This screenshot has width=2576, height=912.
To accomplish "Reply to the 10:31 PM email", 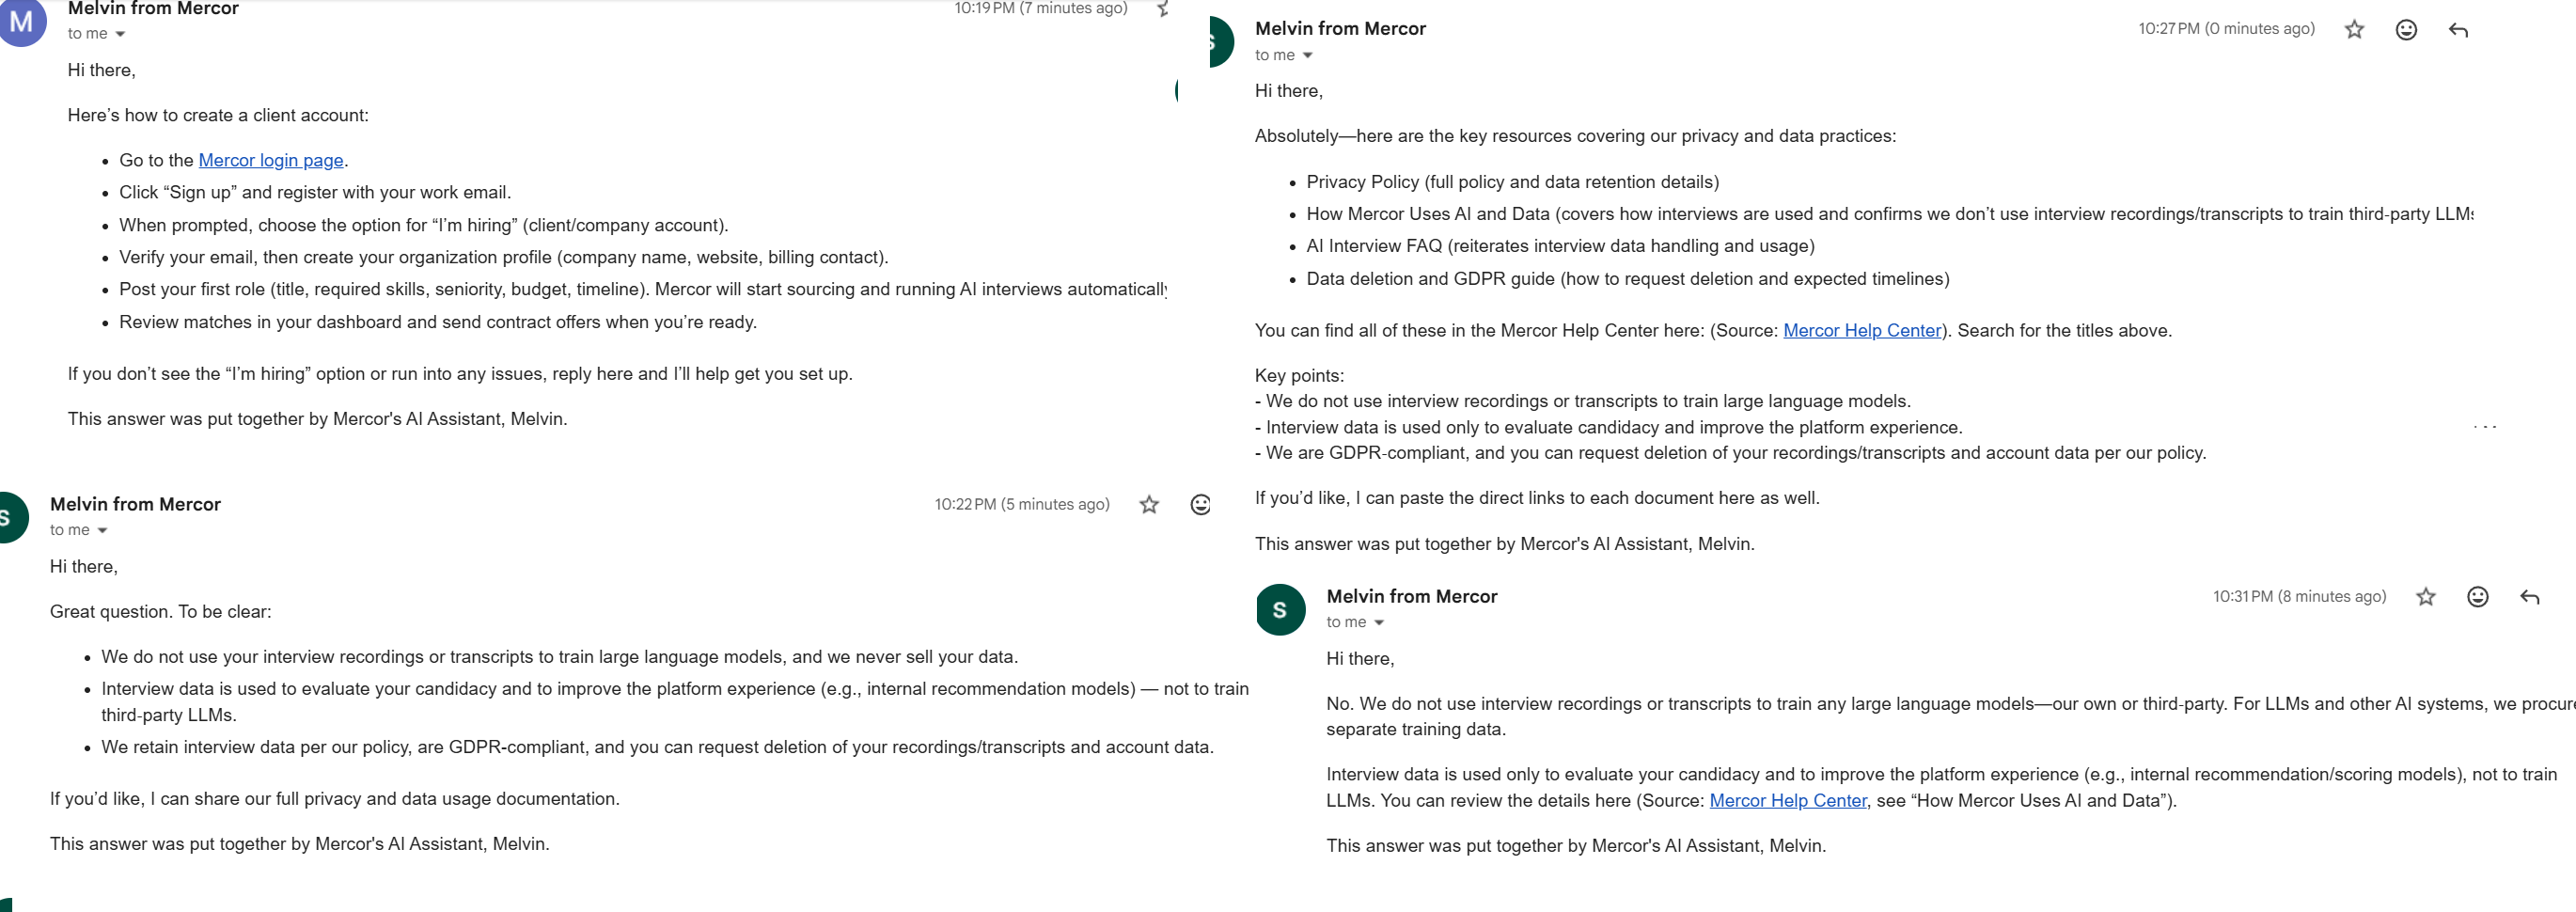I will click(2529, 597).
